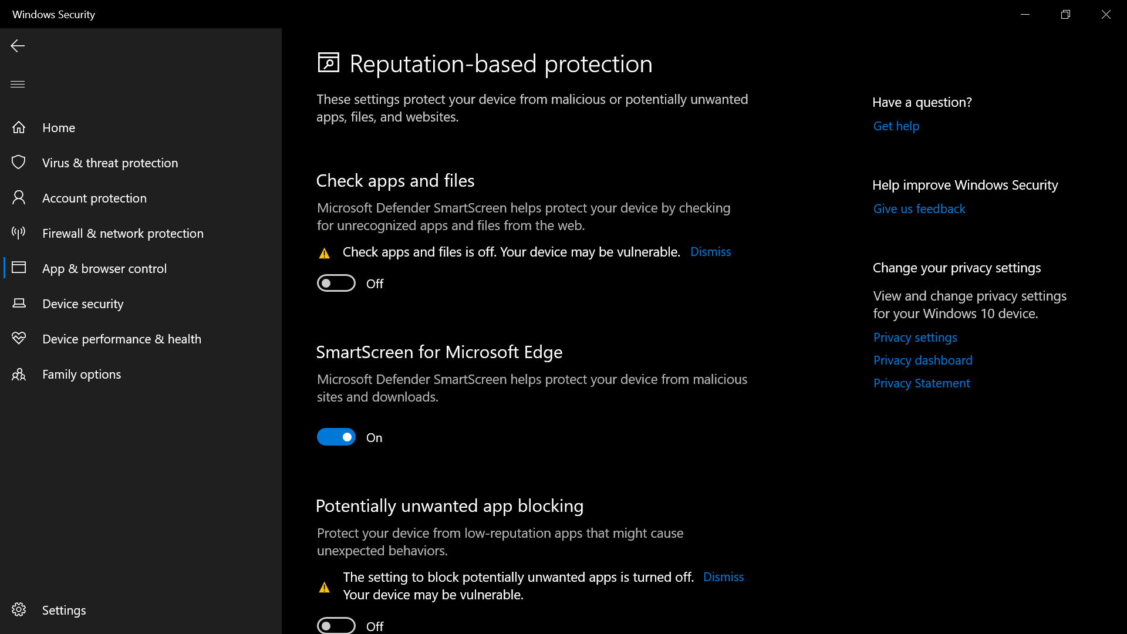
Task: Click the Check apps and files heading
Action: click(x=395, y=181)
